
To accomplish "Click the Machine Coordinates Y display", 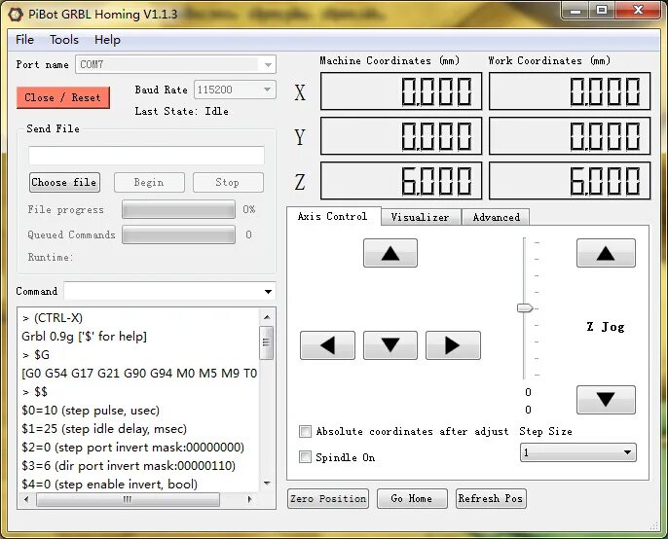I will tap(401, 136).
